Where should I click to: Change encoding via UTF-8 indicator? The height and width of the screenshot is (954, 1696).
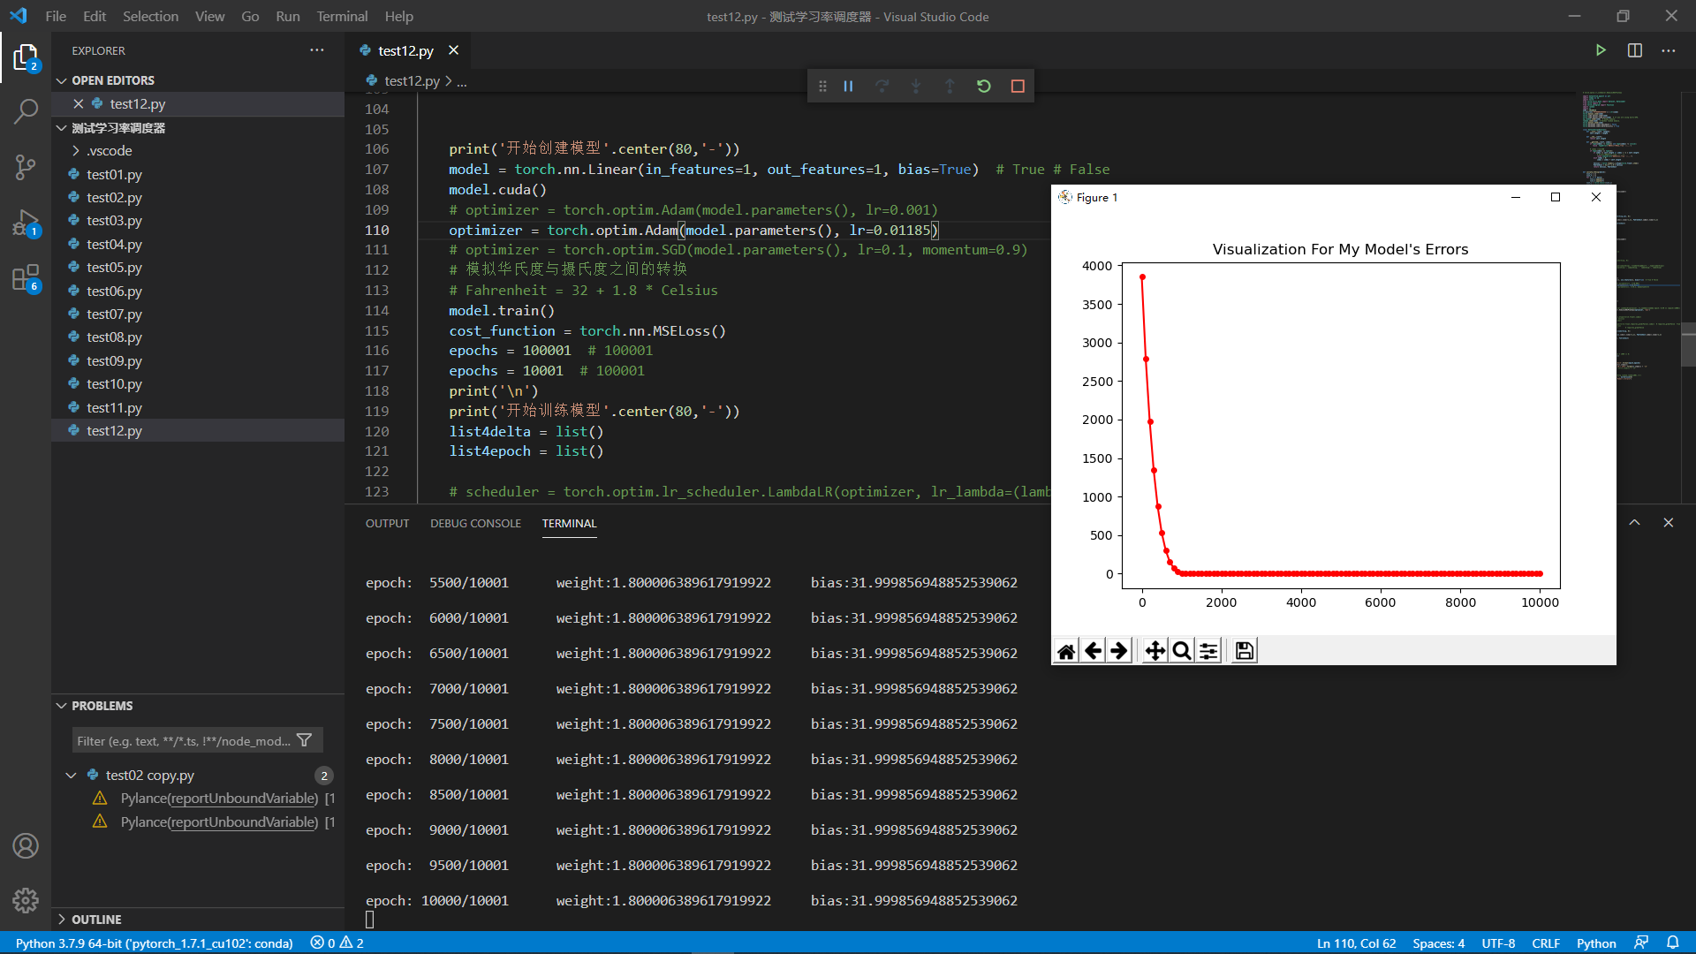[1498, 943]
